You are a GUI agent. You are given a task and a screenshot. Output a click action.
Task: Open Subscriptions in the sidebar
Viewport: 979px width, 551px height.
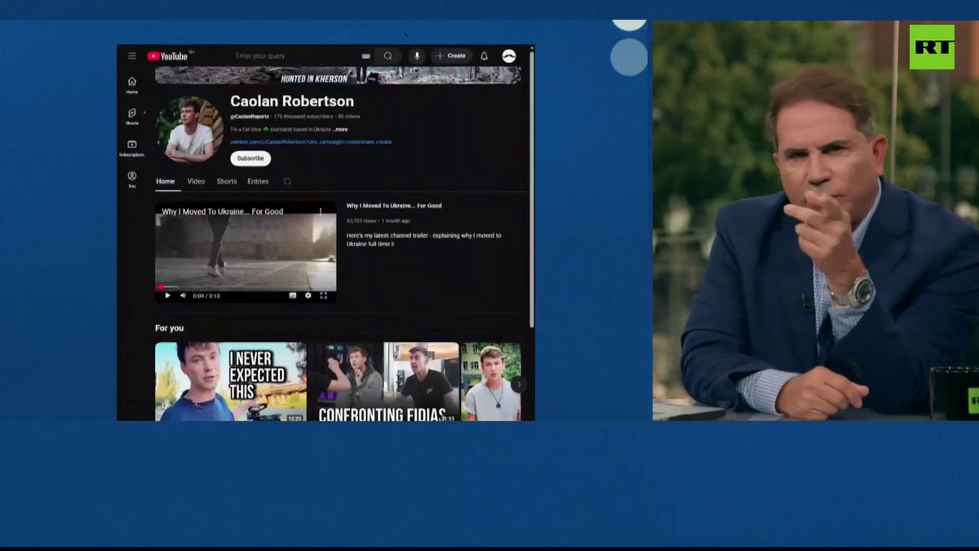coord(132,148)
